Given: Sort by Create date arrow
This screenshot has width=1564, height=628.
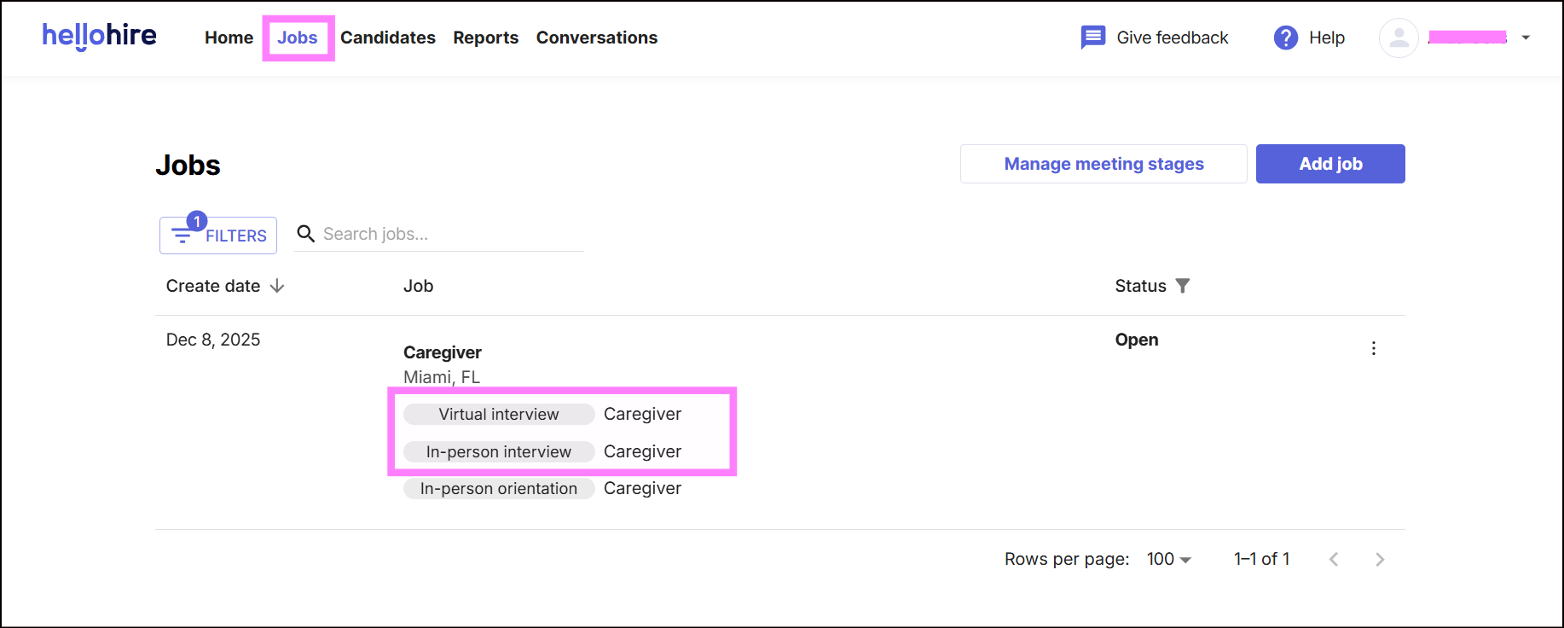Looking at the screenshot, I should click(277, 286).
